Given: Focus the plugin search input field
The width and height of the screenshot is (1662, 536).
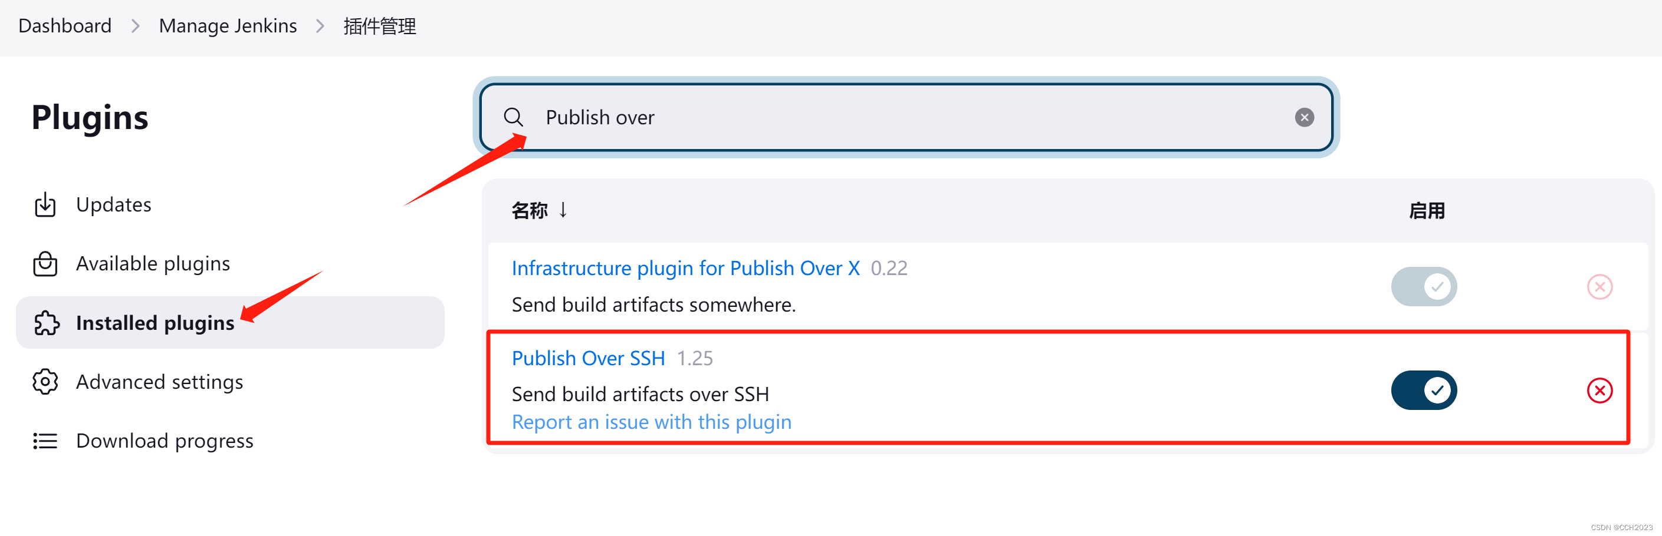Looking at the screenshot, I should point(904,117).
